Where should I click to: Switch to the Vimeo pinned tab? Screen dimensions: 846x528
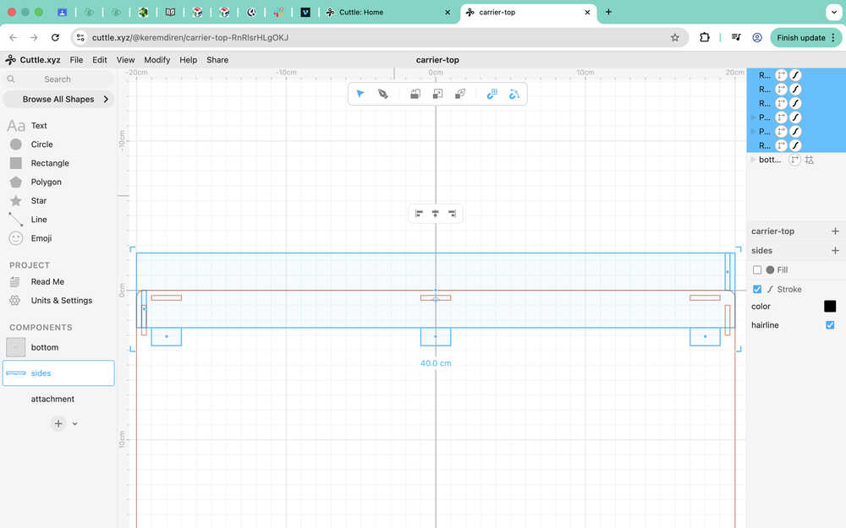[305, 12]
